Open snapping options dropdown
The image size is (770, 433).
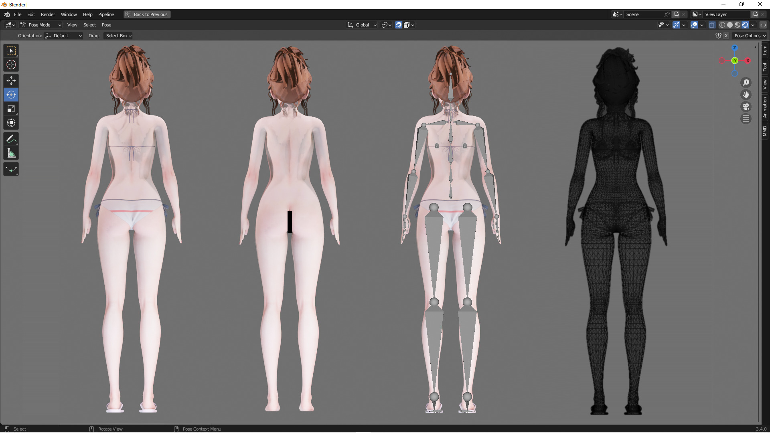tap(409, 25)
